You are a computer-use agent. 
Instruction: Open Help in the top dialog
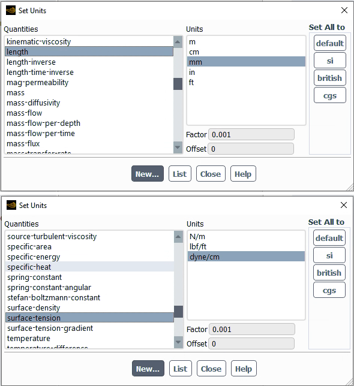point(243,174)
